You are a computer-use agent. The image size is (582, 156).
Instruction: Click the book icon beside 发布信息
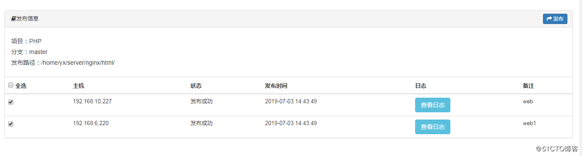coord(14,19)
